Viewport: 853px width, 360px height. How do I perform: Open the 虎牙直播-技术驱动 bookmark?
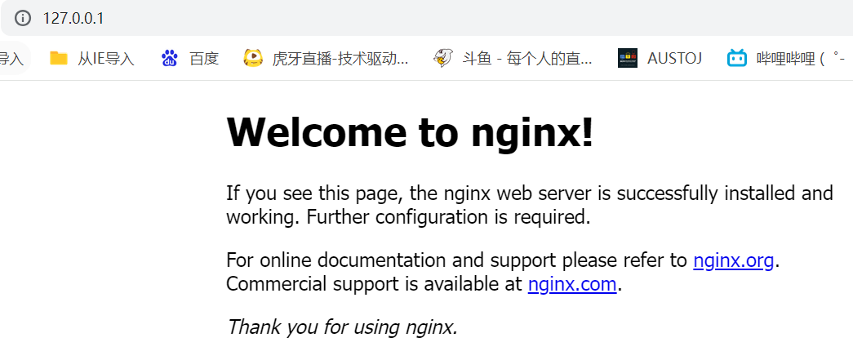click(x=340, y=58)
